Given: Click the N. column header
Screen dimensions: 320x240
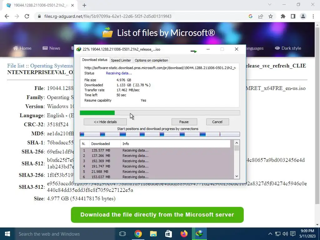Looking at the screenshot, I should point(85,144).
